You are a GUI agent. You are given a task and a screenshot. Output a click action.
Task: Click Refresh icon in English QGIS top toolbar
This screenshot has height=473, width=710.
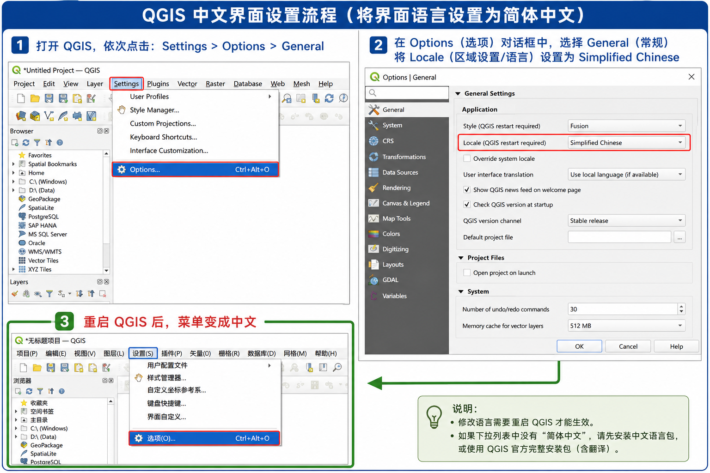[329, 98]
